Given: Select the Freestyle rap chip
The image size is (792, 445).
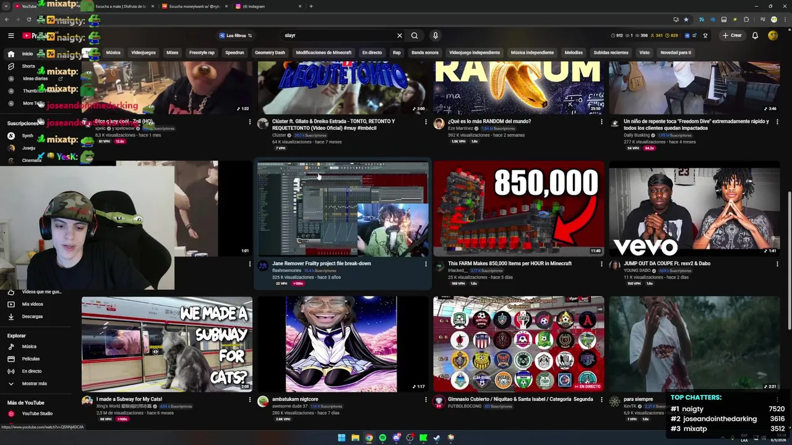Looking at the screenshot, I should tap(202, 53).
